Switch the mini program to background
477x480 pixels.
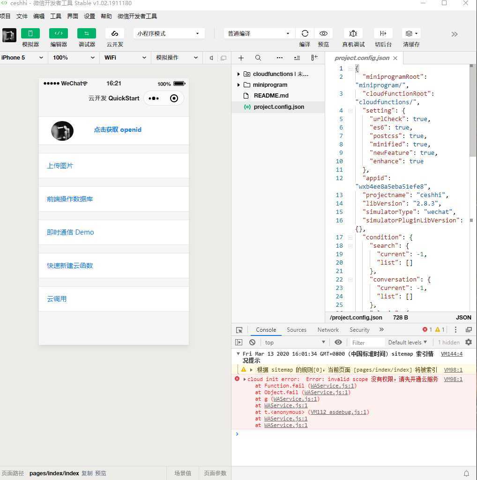coord(383,33)
